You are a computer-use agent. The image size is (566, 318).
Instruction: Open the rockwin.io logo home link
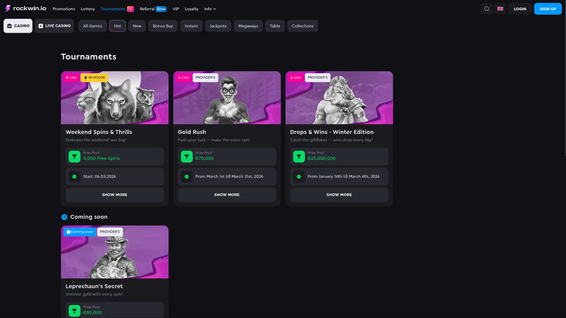[25, 8]
